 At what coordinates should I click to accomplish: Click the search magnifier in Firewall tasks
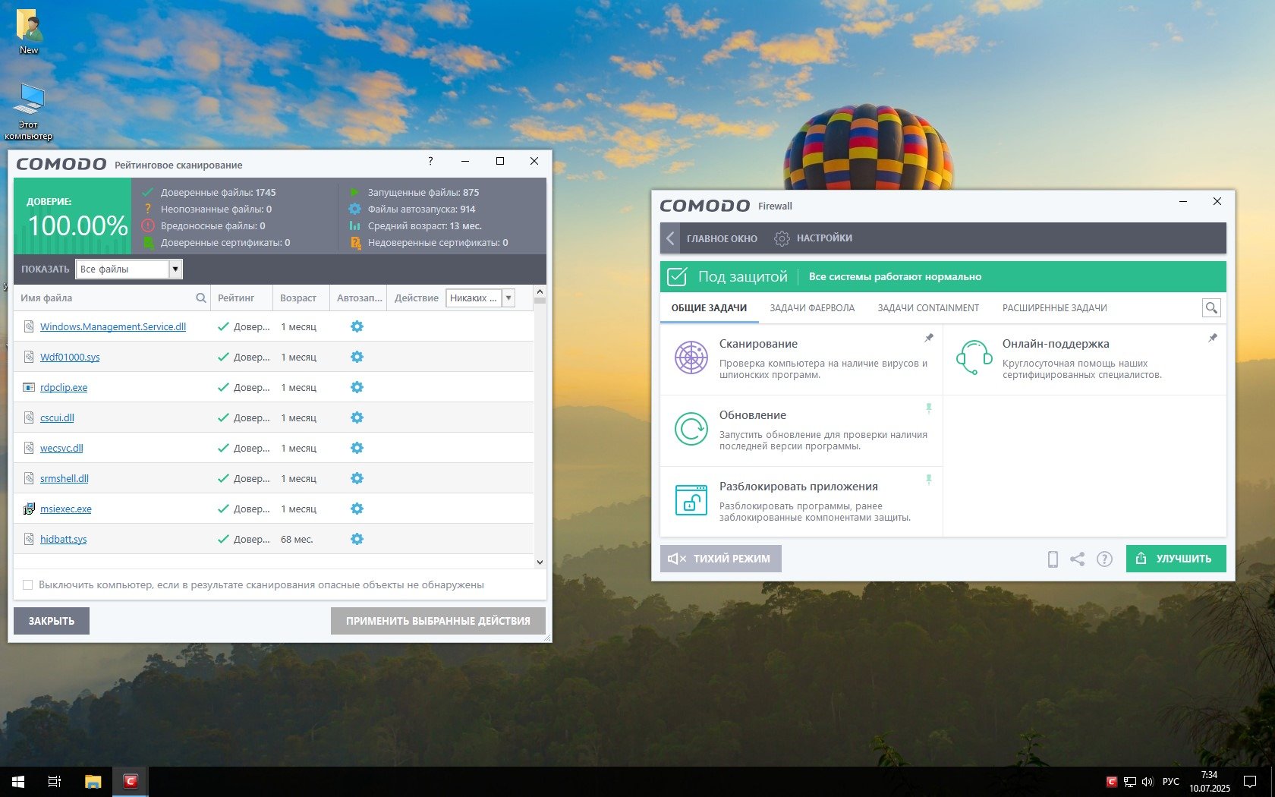click(x=1211, y=308)
